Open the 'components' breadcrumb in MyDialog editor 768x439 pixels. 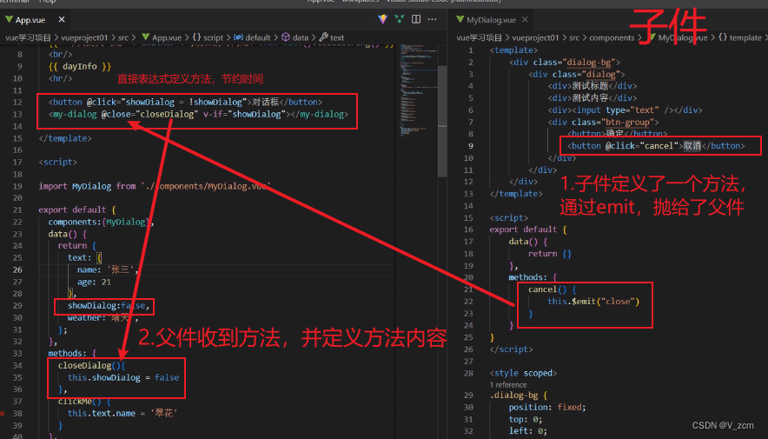(x=612, y=37)
